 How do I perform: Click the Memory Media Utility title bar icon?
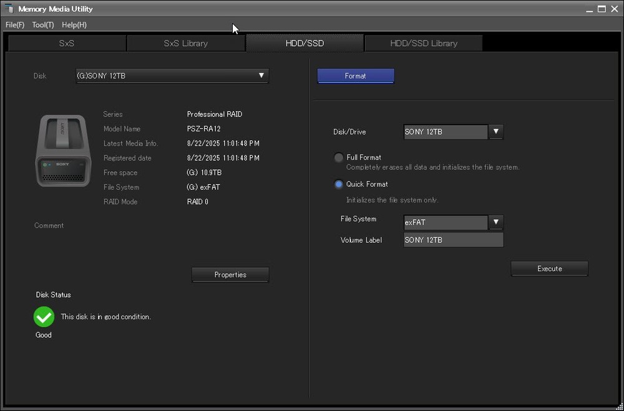click(x=9, y=9)
